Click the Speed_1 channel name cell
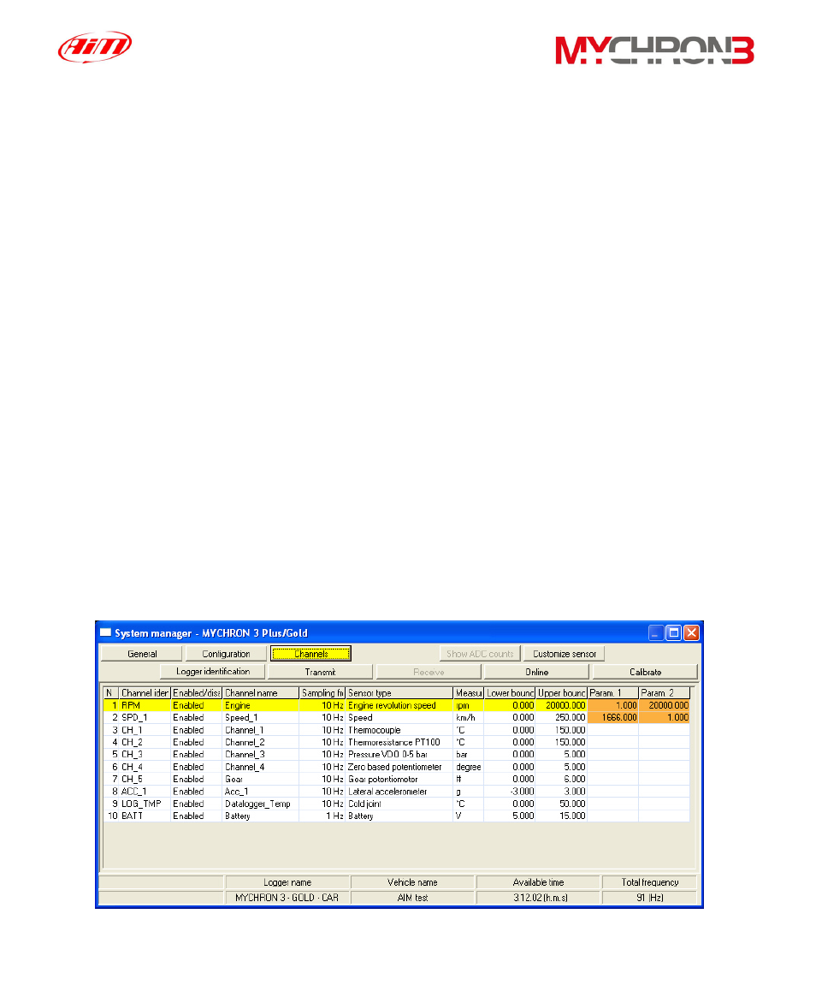This screenshot has width=816, height=991. click(x=261, y=717)
